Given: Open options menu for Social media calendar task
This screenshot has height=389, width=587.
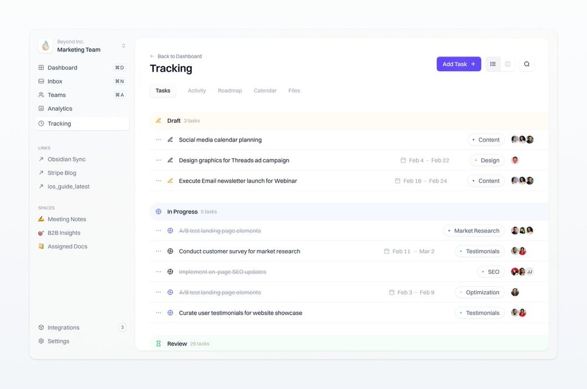Looking at the screenshot, I should tap(158, 140).
